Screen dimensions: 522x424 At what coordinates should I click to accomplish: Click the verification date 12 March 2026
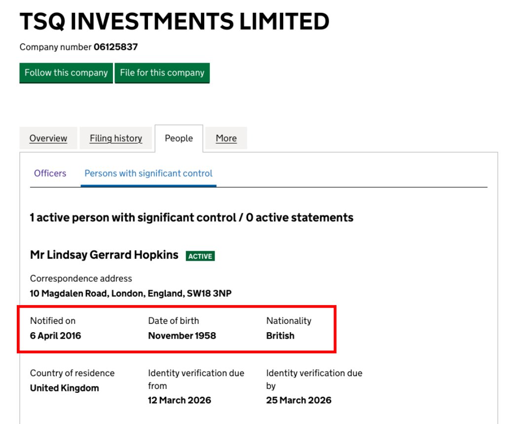pyautogui.click(x=180, y=400)
